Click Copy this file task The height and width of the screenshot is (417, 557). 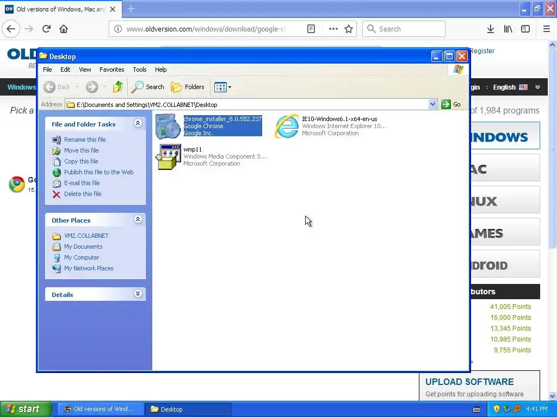tap(81, 161)
